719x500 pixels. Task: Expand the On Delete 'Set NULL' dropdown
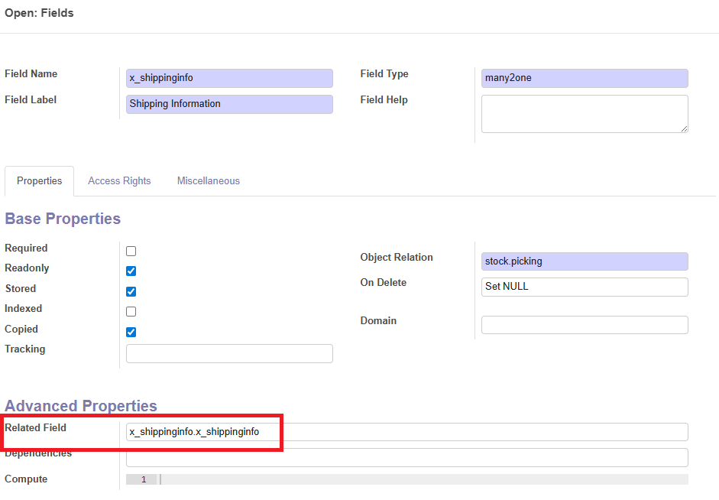585,287
